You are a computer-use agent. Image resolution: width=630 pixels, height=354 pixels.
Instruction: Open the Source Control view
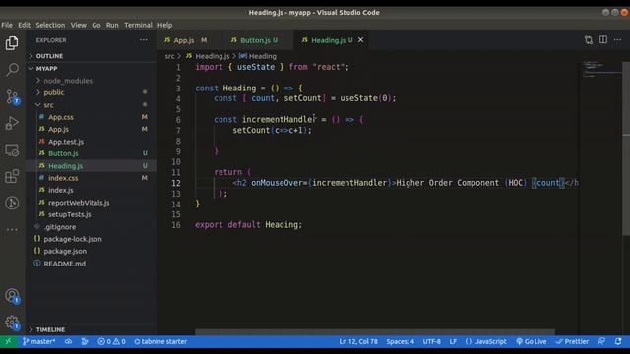click(12, 96)
